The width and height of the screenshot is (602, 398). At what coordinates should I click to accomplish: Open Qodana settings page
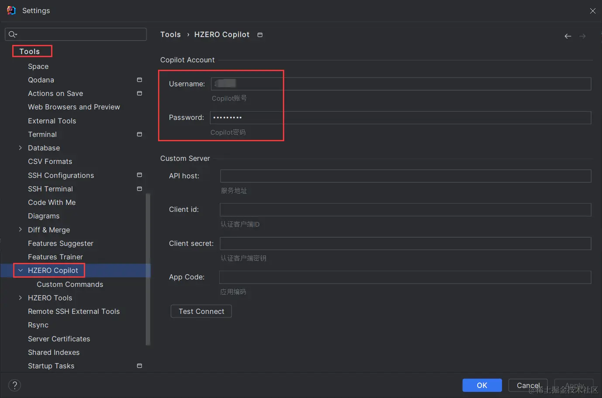tap(41, 80)
